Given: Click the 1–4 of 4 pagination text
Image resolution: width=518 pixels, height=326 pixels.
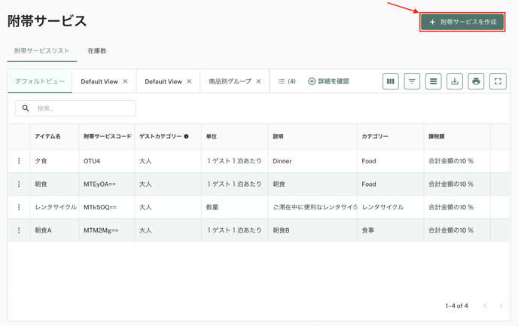Looking at the screenshot, I should (456, 306).
